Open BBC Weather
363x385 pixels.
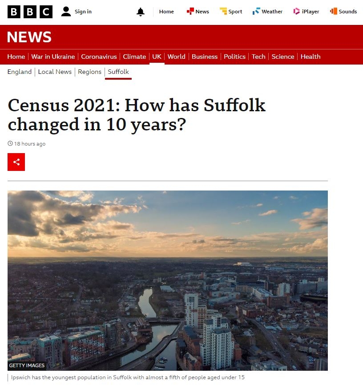[x=267, y=12]
